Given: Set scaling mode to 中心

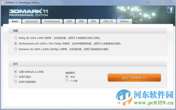Looking at the screenshot, I should click(67, 77).
